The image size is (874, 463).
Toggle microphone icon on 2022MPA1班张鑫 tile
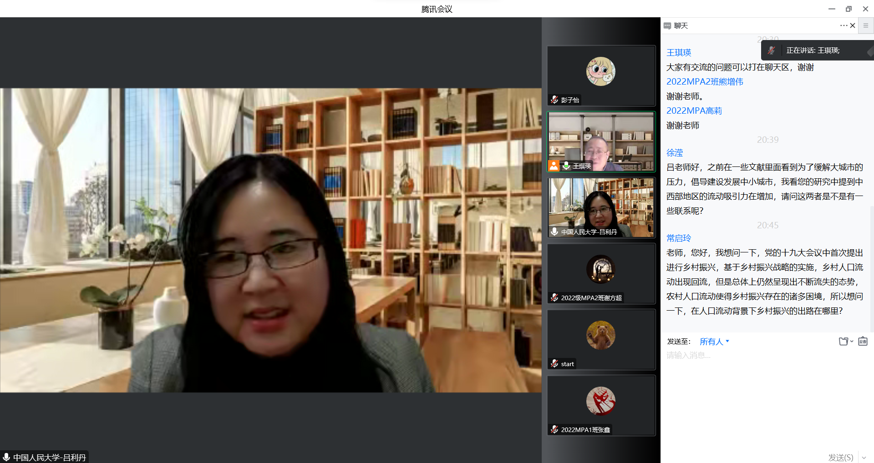(x=554, y=429)
